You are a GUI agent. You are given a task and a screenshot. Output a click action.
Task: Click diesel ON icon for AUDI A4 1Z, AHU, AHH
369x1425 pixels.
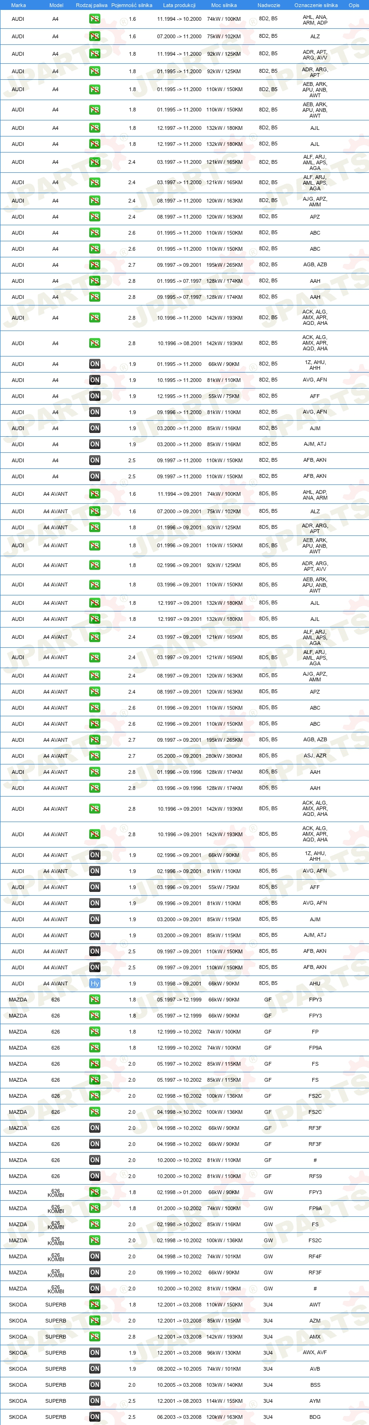94,364
